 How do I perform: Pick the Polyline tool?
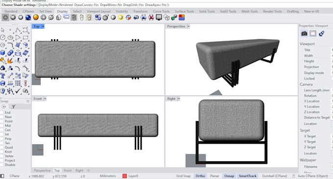pos(18,30)
